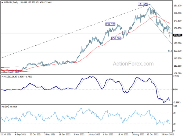The image size is (183, 137).
Task: Select the 130.380 support price label
Action: 117,38
